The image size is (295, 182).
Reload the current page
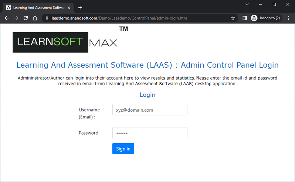point(26,18)
